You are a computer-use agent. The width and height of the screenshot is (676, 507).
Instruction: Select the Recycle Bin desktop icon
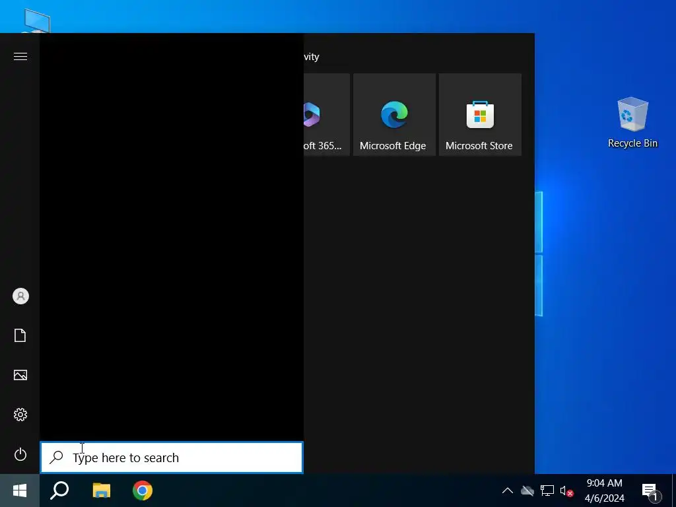click(x=632, y=123)
